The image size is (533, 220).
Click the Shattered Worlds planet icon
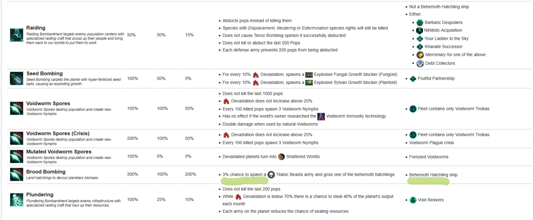tap(281, 157)
